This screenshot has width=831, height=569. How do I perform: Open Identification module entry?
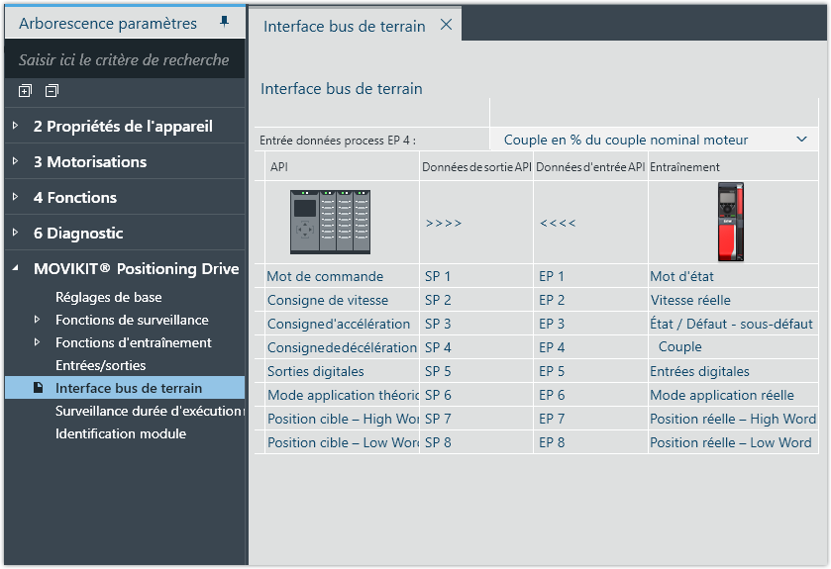pyautogui.click(x=120, y=433)
